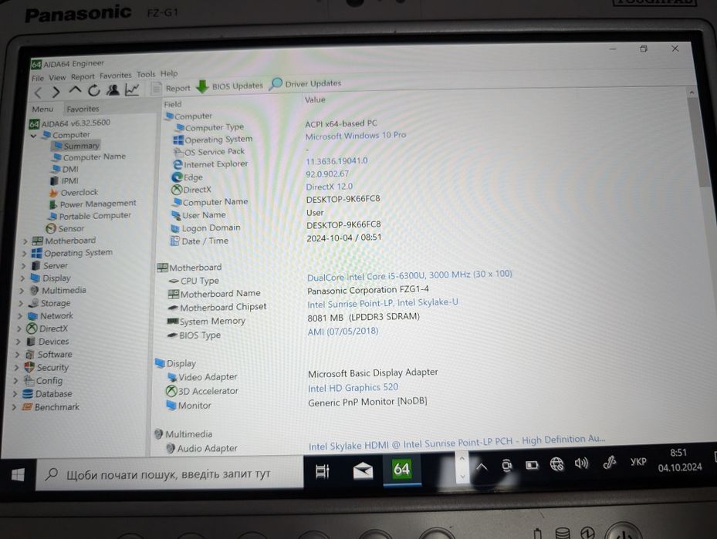Open the volume control in tray
Image resolution: width=717 pixels, height=539 pixels.
(x=581, y=463)
